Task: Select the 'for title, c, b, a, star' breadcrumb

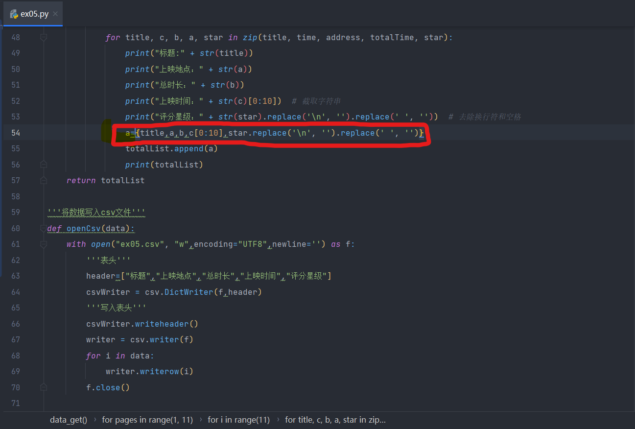Action: tap(335, 420)
